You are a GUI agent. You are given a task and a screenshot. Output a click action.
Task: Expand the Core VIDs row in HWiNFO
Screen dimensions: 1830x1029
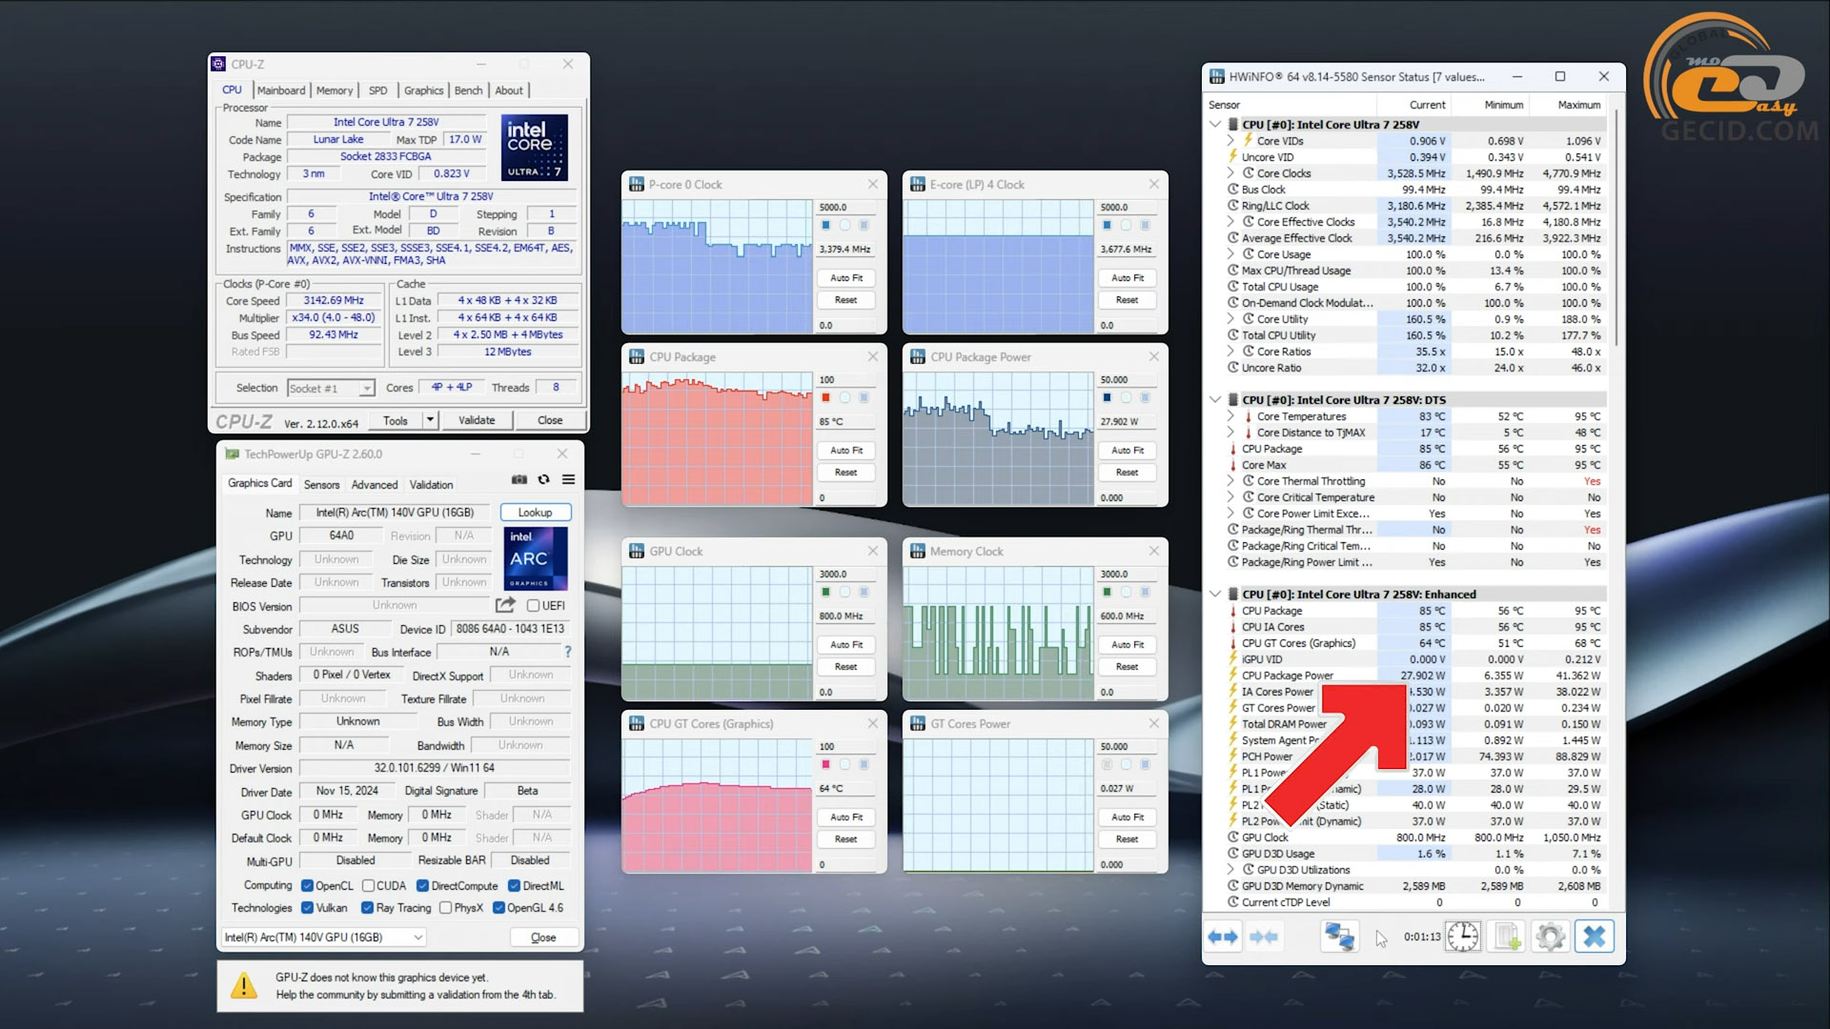[x=1230, y=140]
